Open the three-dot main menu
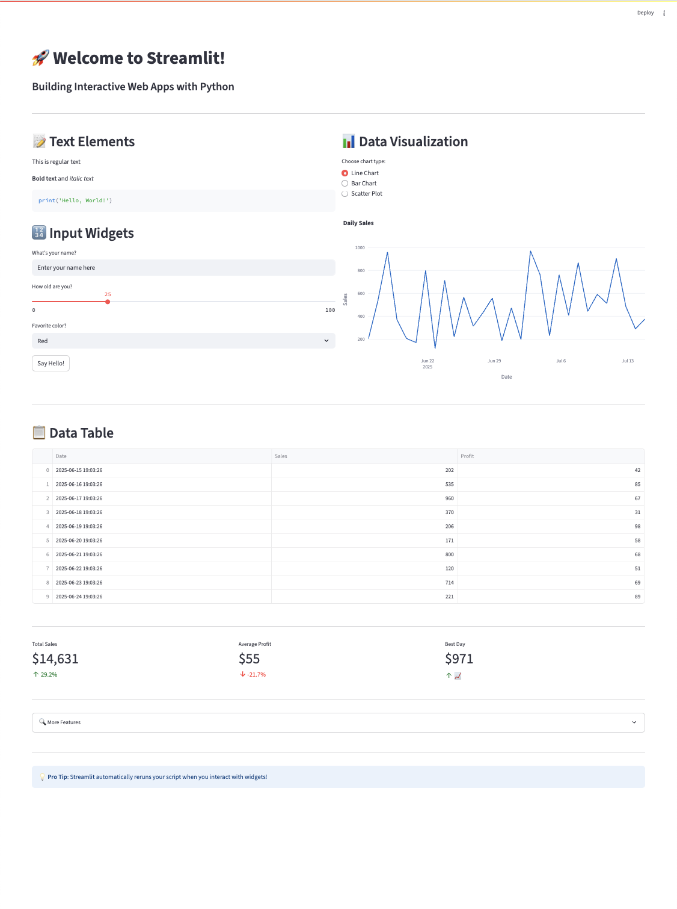Screen dimensions: 677x909 click(x=664, y=13)
